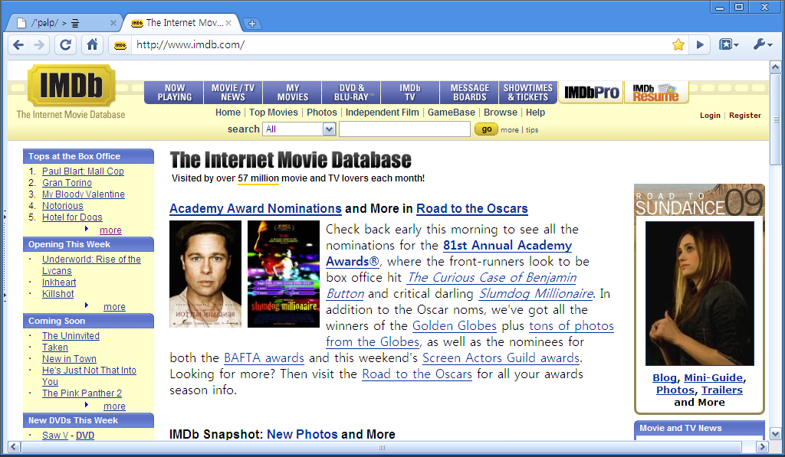Open Underworld: Rise of the Lycans link

click(92, 265)
